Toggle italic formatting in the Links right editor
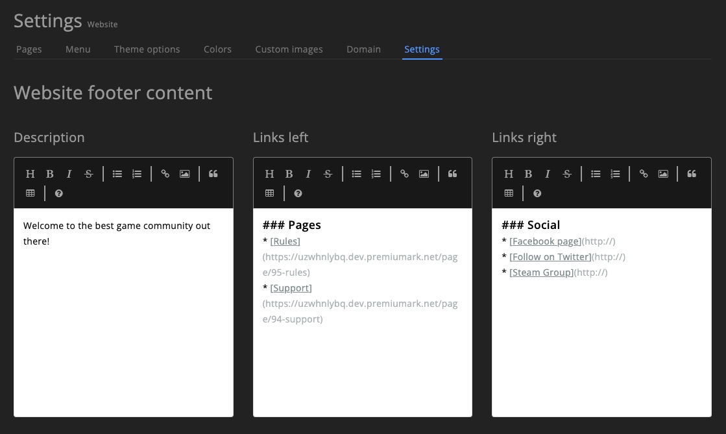 [x=547, y=173]
